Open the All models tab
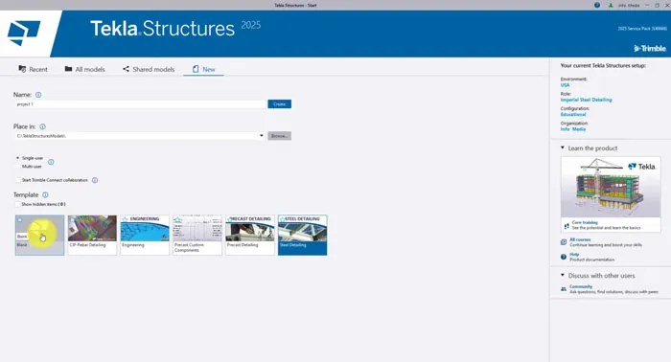 84,69
